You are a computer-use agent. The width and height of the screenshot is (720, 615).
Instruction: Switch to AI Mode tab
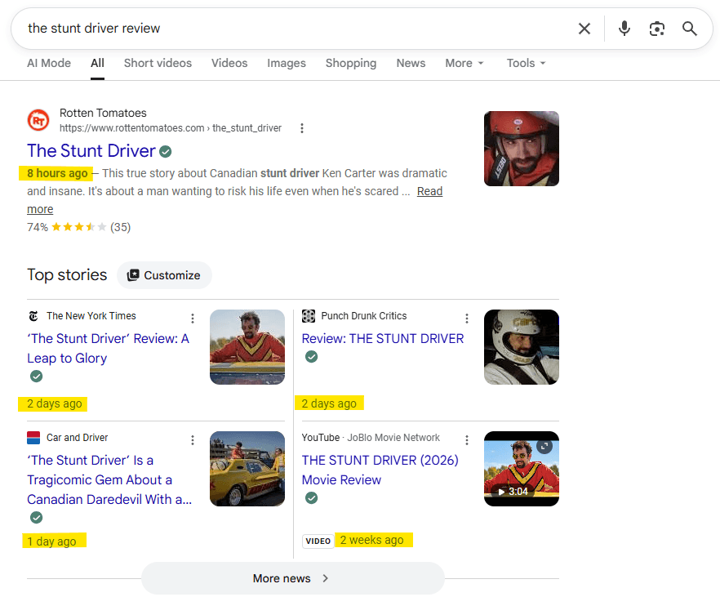(49, 63)
